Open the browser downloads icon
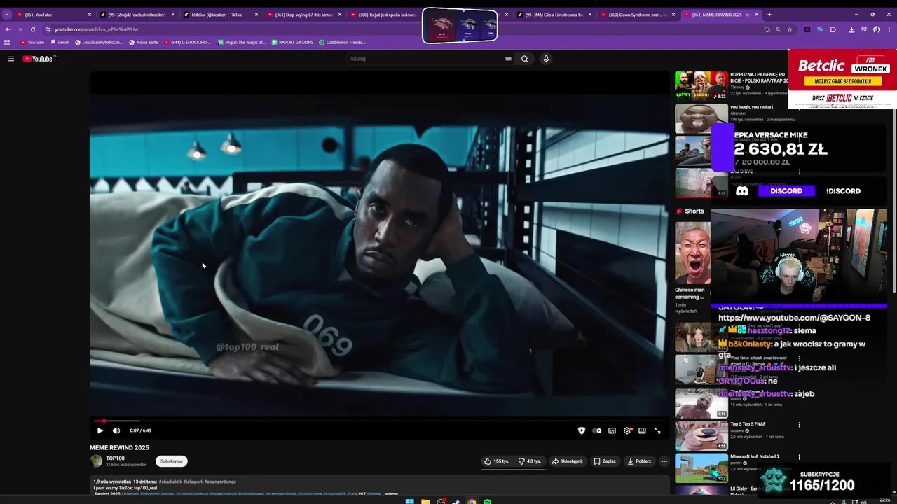 coord(851,29)
